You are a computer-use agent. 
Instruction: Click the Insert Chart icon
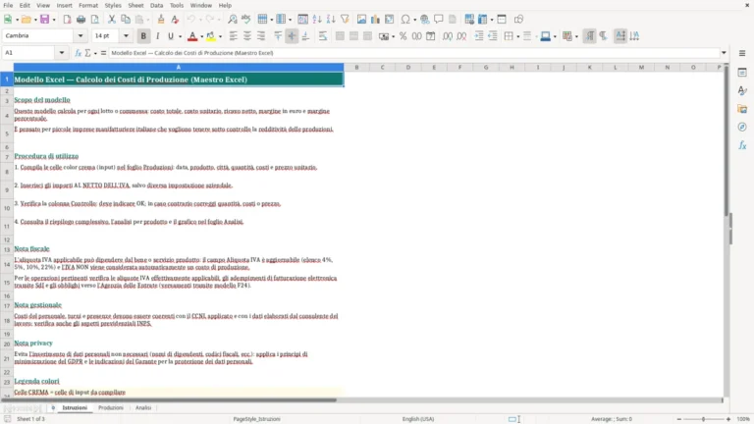click(375, 20)
